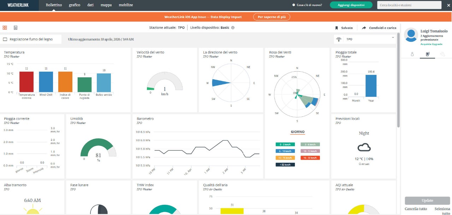
Task: Click the Per saperne di più button
Action: click(x=272, y=17)
